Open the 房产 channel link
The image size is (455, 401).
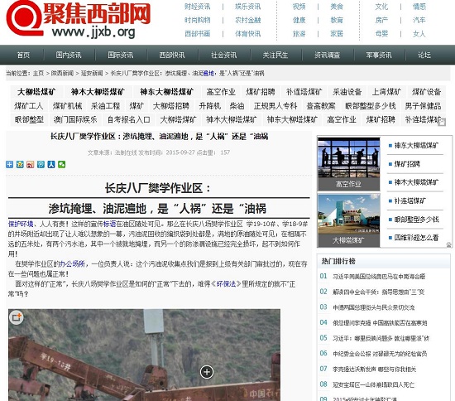(x=381, y=20)
